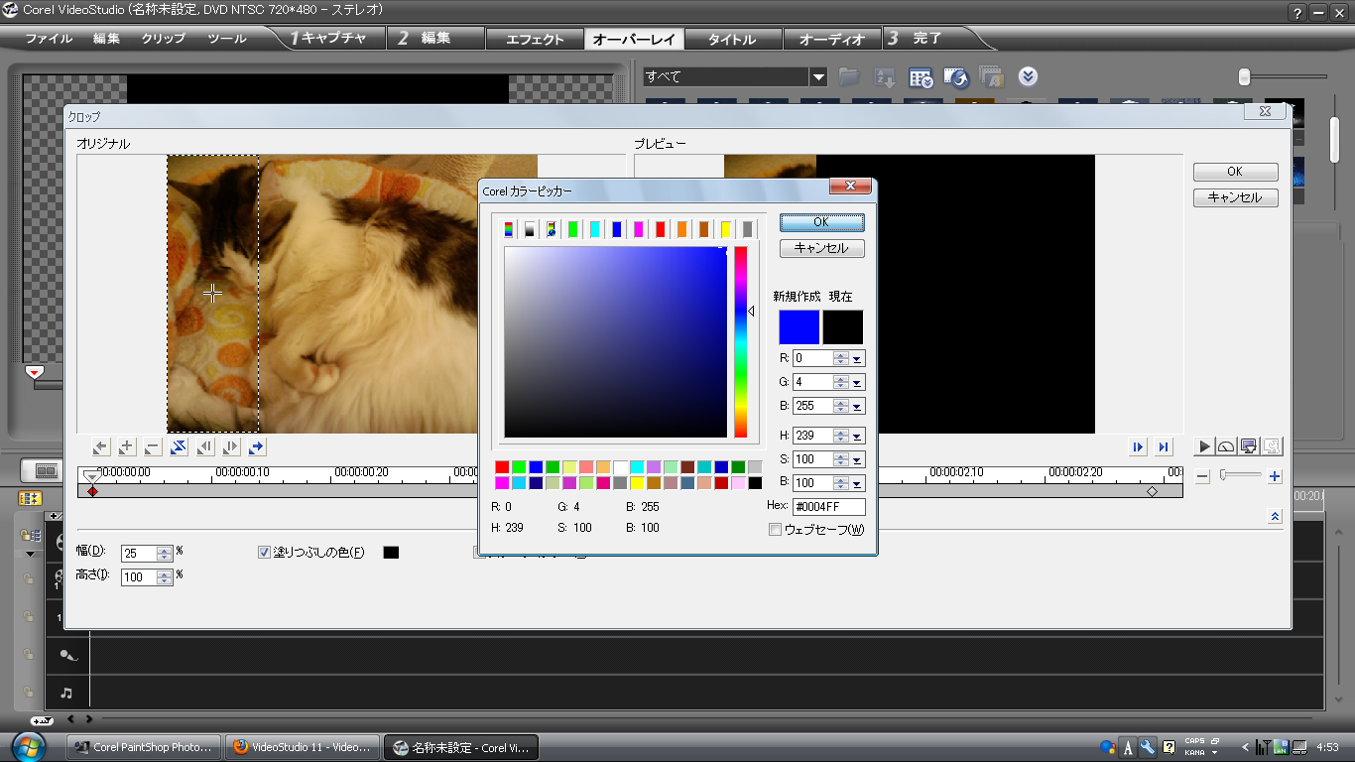Click the Hex color input field
This screenshot has height=762, width=1355.
(x=828, y=507)
